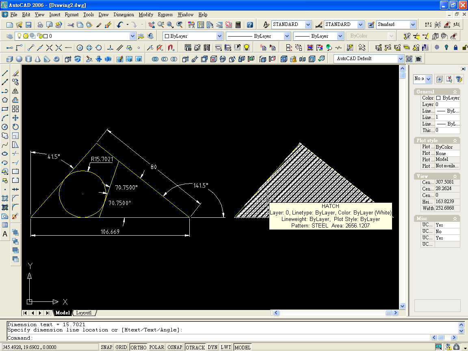Screen dimensions: 468x351
Task: Click the Width value 252.6868
Action: (447, 208)
